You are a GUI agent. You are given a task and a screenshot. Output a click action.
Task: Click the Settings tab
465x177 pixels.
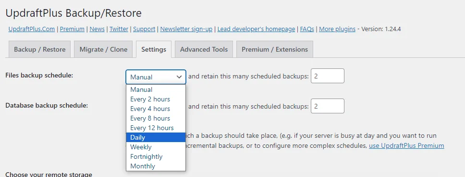coord(154,49)
